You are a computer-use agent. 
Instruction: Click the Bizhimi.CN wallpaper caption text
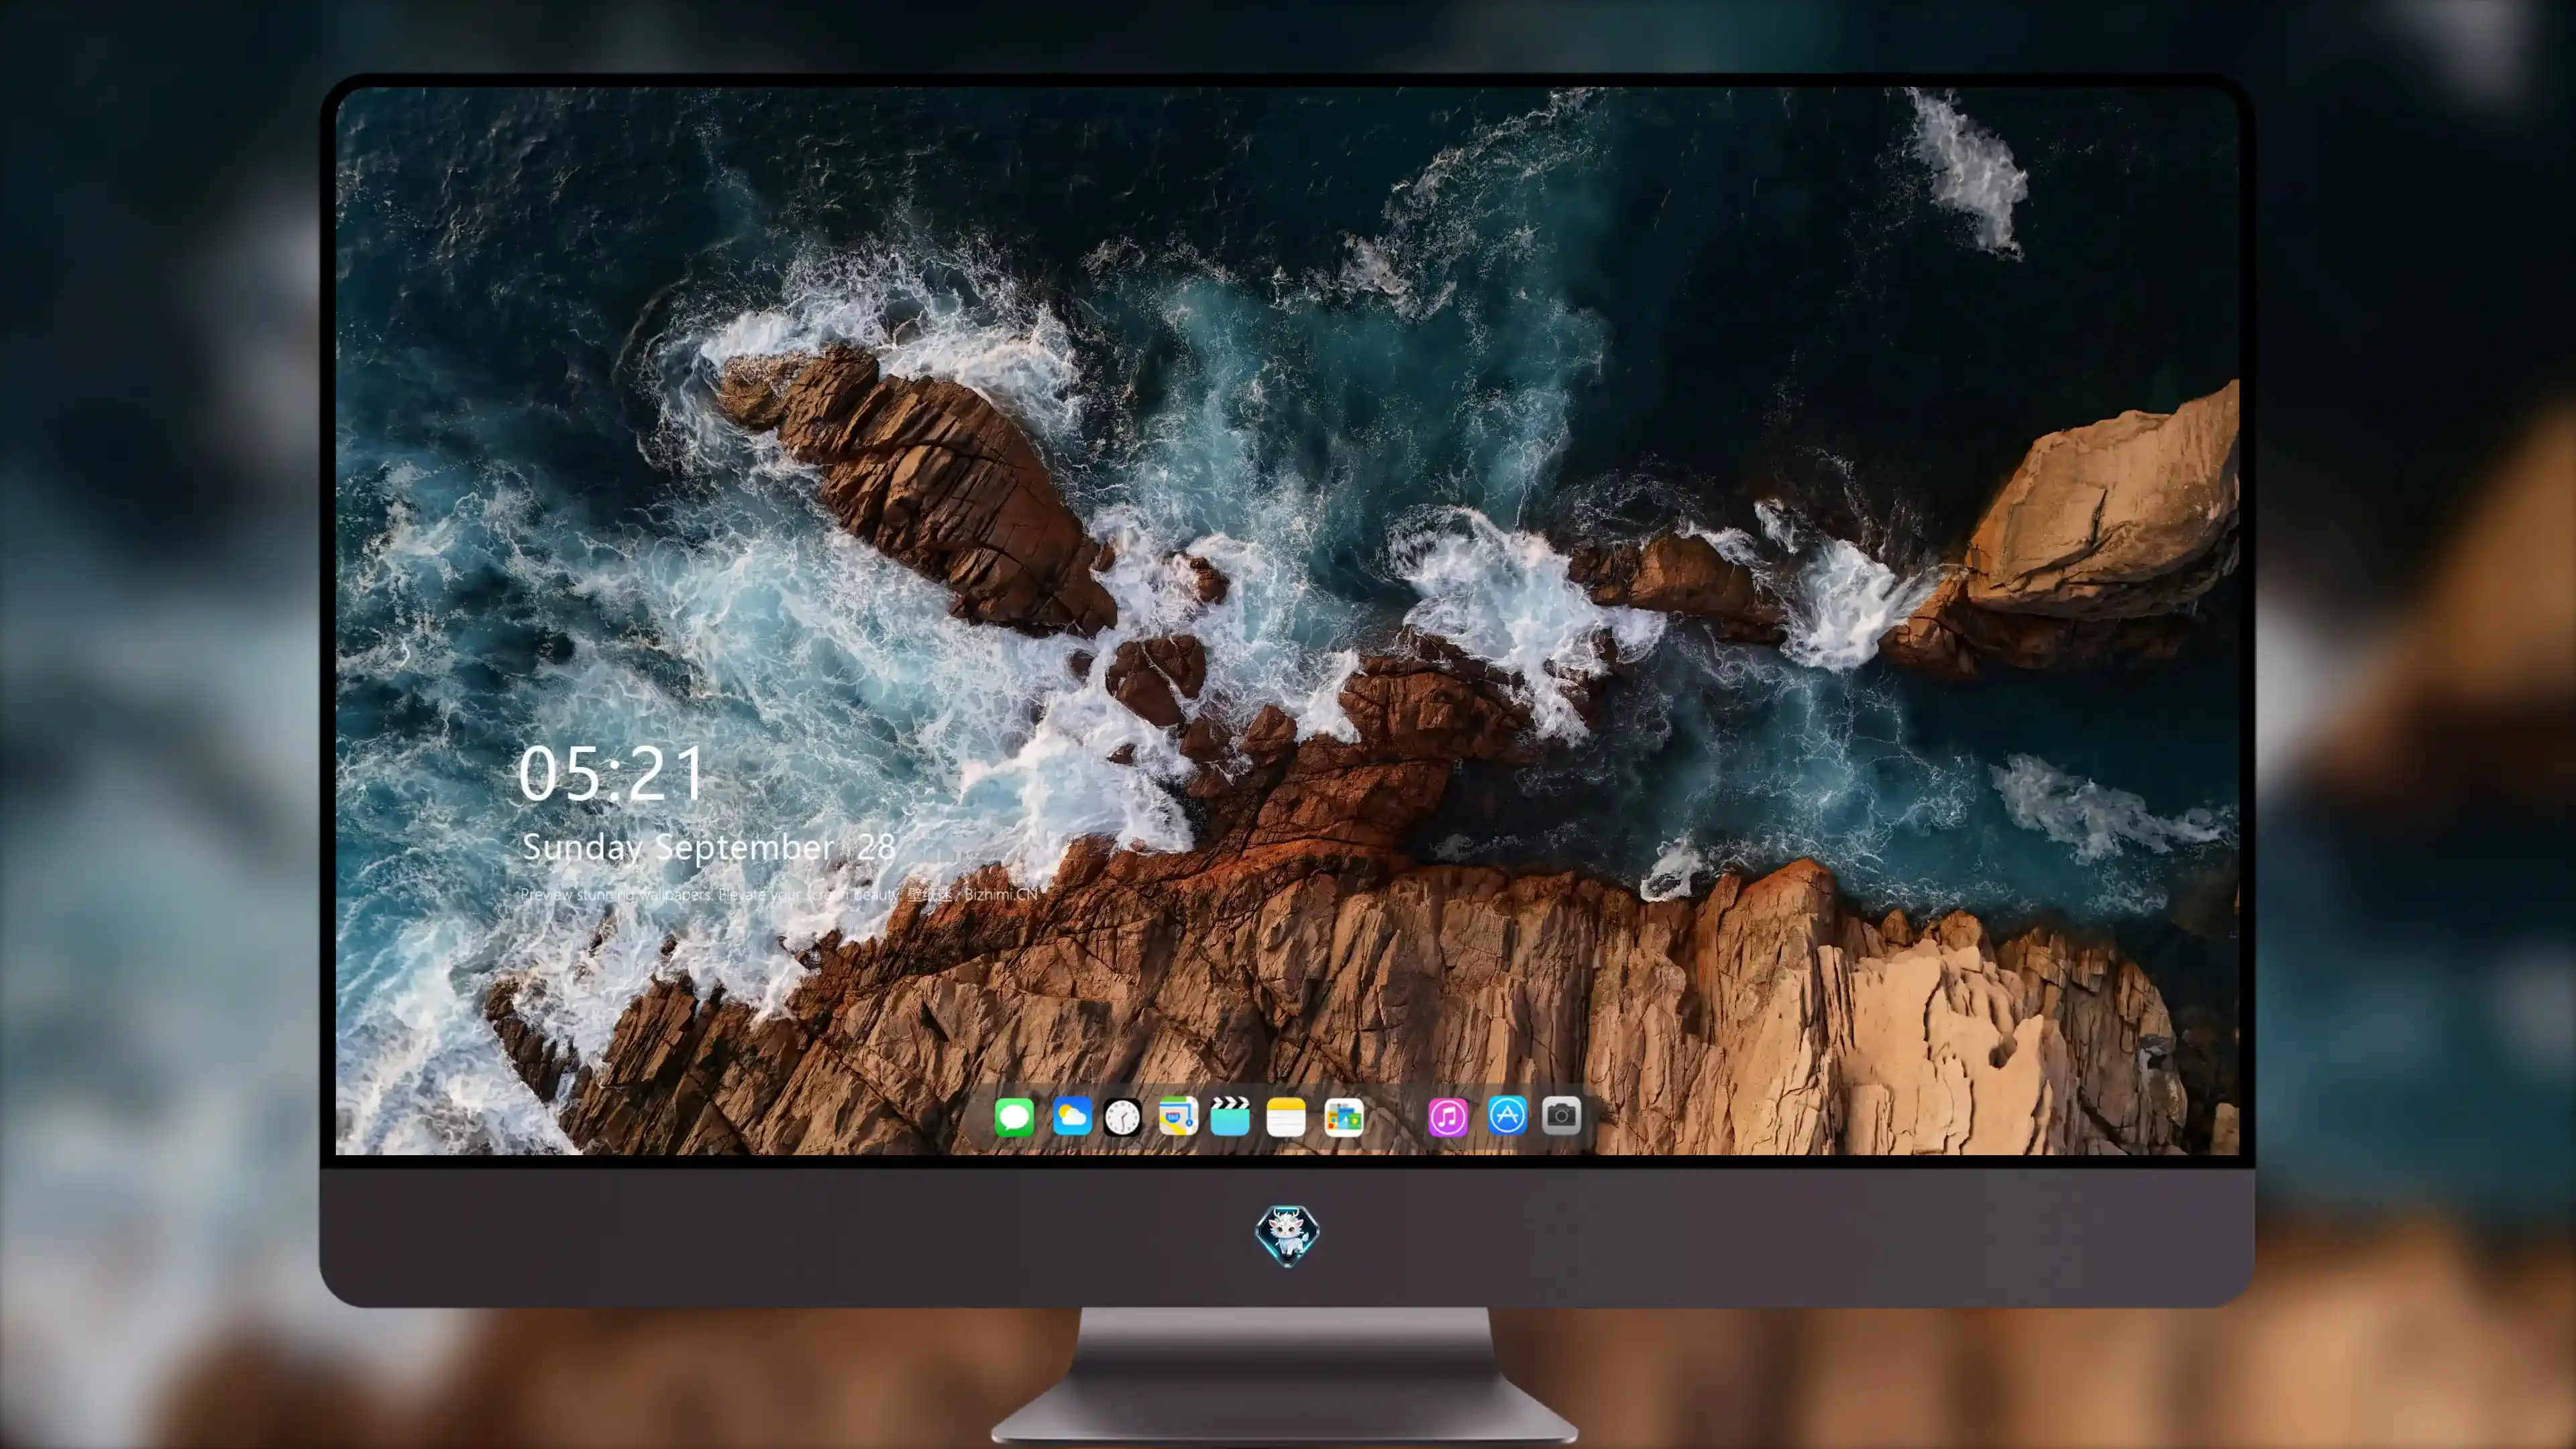[x=779, y=895]
